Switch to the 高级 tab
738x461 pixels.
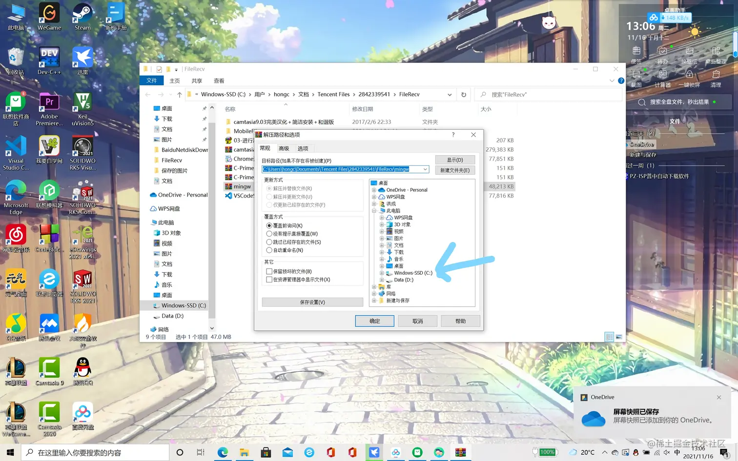click(284, 149)
